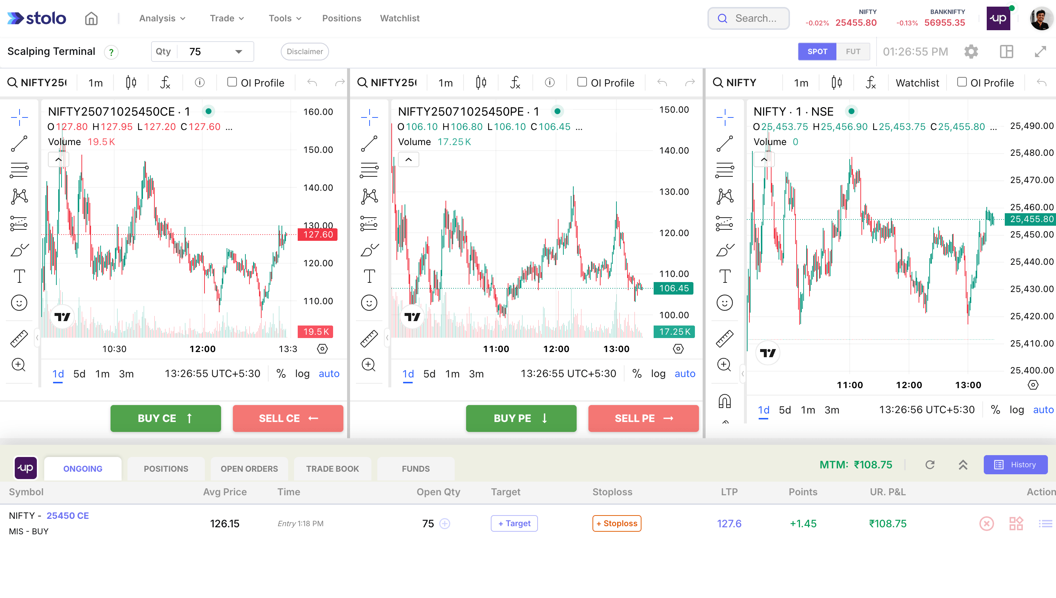This screenshot has height=598, width=1056.
Task: Select the measure ruler tool on the PE chart
Action: pos(369,338)
